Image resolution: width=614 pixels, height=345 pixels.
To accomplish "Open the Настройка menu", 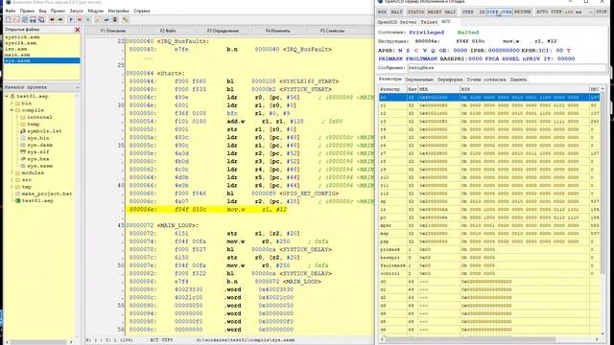I will click(119, 11).
